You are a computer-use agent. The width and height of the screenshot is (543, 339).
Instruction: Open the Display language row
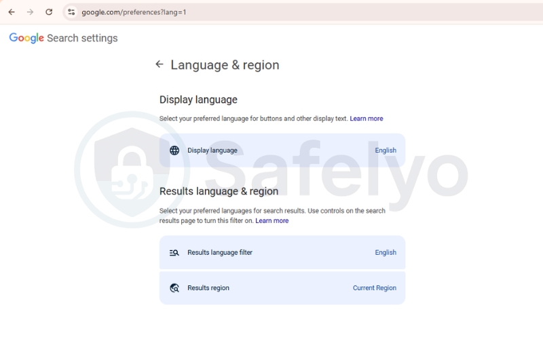pyautogui.click(x=282, y=151)
